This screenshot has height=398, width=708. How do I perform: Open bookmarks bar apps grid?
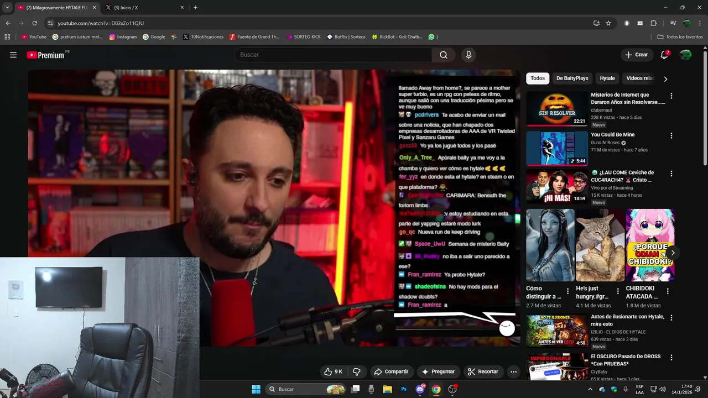[x=7, y=37]
